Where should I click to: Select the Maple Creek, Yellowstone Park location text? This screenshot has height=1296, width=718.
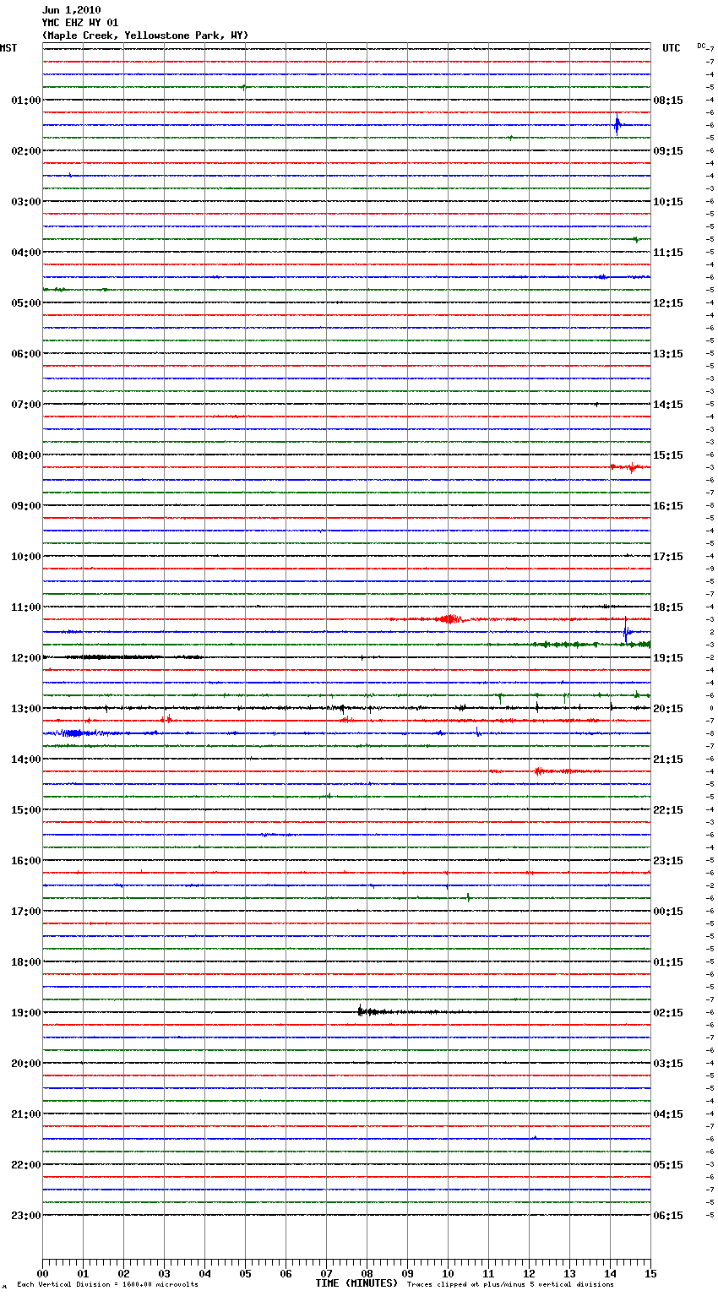tap(145, 35)
